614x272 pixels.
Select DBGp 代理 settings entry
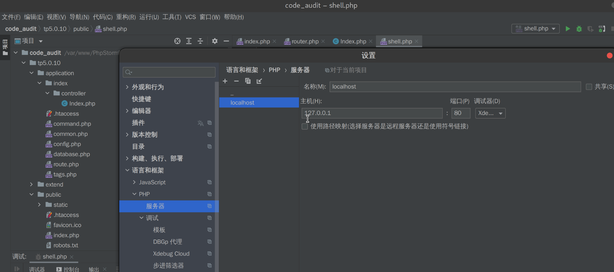[167, 242]
